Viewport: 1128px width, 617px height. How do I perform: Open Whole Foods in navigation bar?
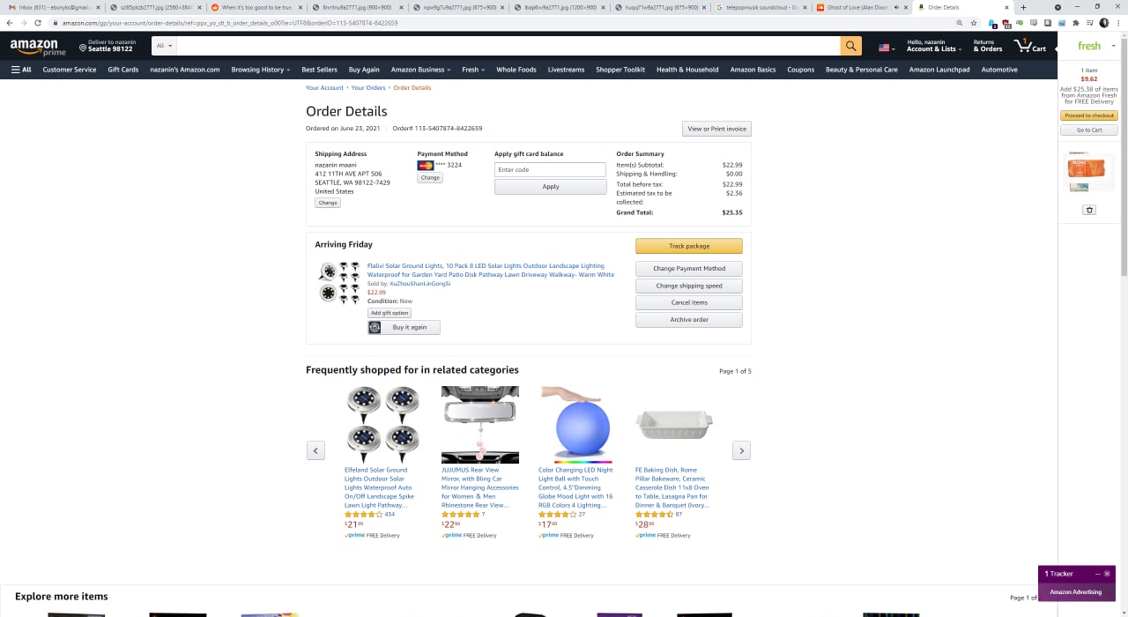(516, 70)
